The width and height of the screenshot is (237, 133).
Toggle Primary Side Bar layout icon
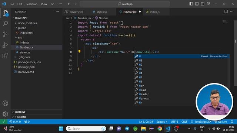pos(191,4)
